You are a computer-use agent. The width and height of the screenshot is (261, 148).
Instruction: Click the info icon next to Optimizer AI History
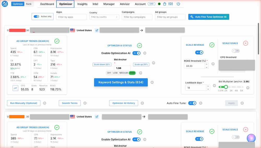[x=142, y=103]
